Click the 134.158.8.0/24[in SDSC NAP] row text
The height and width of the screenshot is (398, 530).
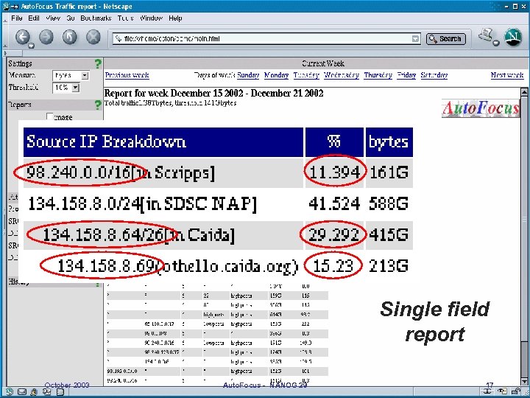pos(142,204)
